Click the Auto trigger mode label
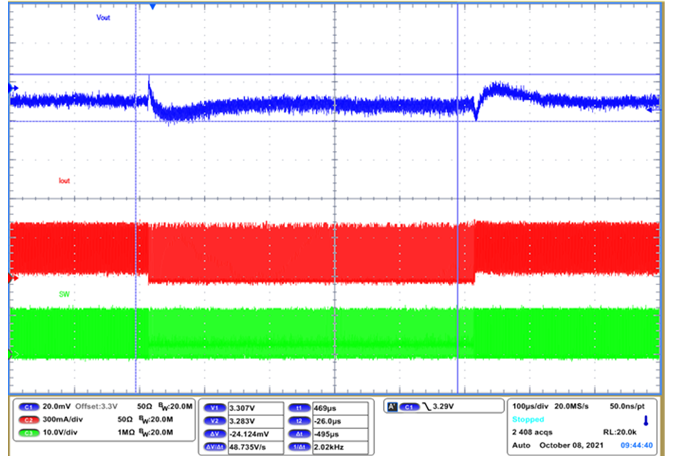 point(522,446)
